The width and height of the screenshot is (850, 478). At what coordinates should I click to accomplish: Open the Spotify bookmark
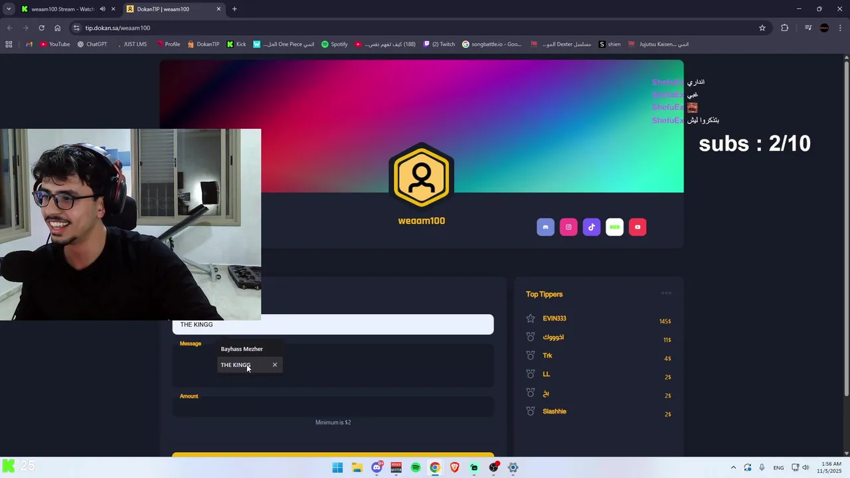click(335, 44)
